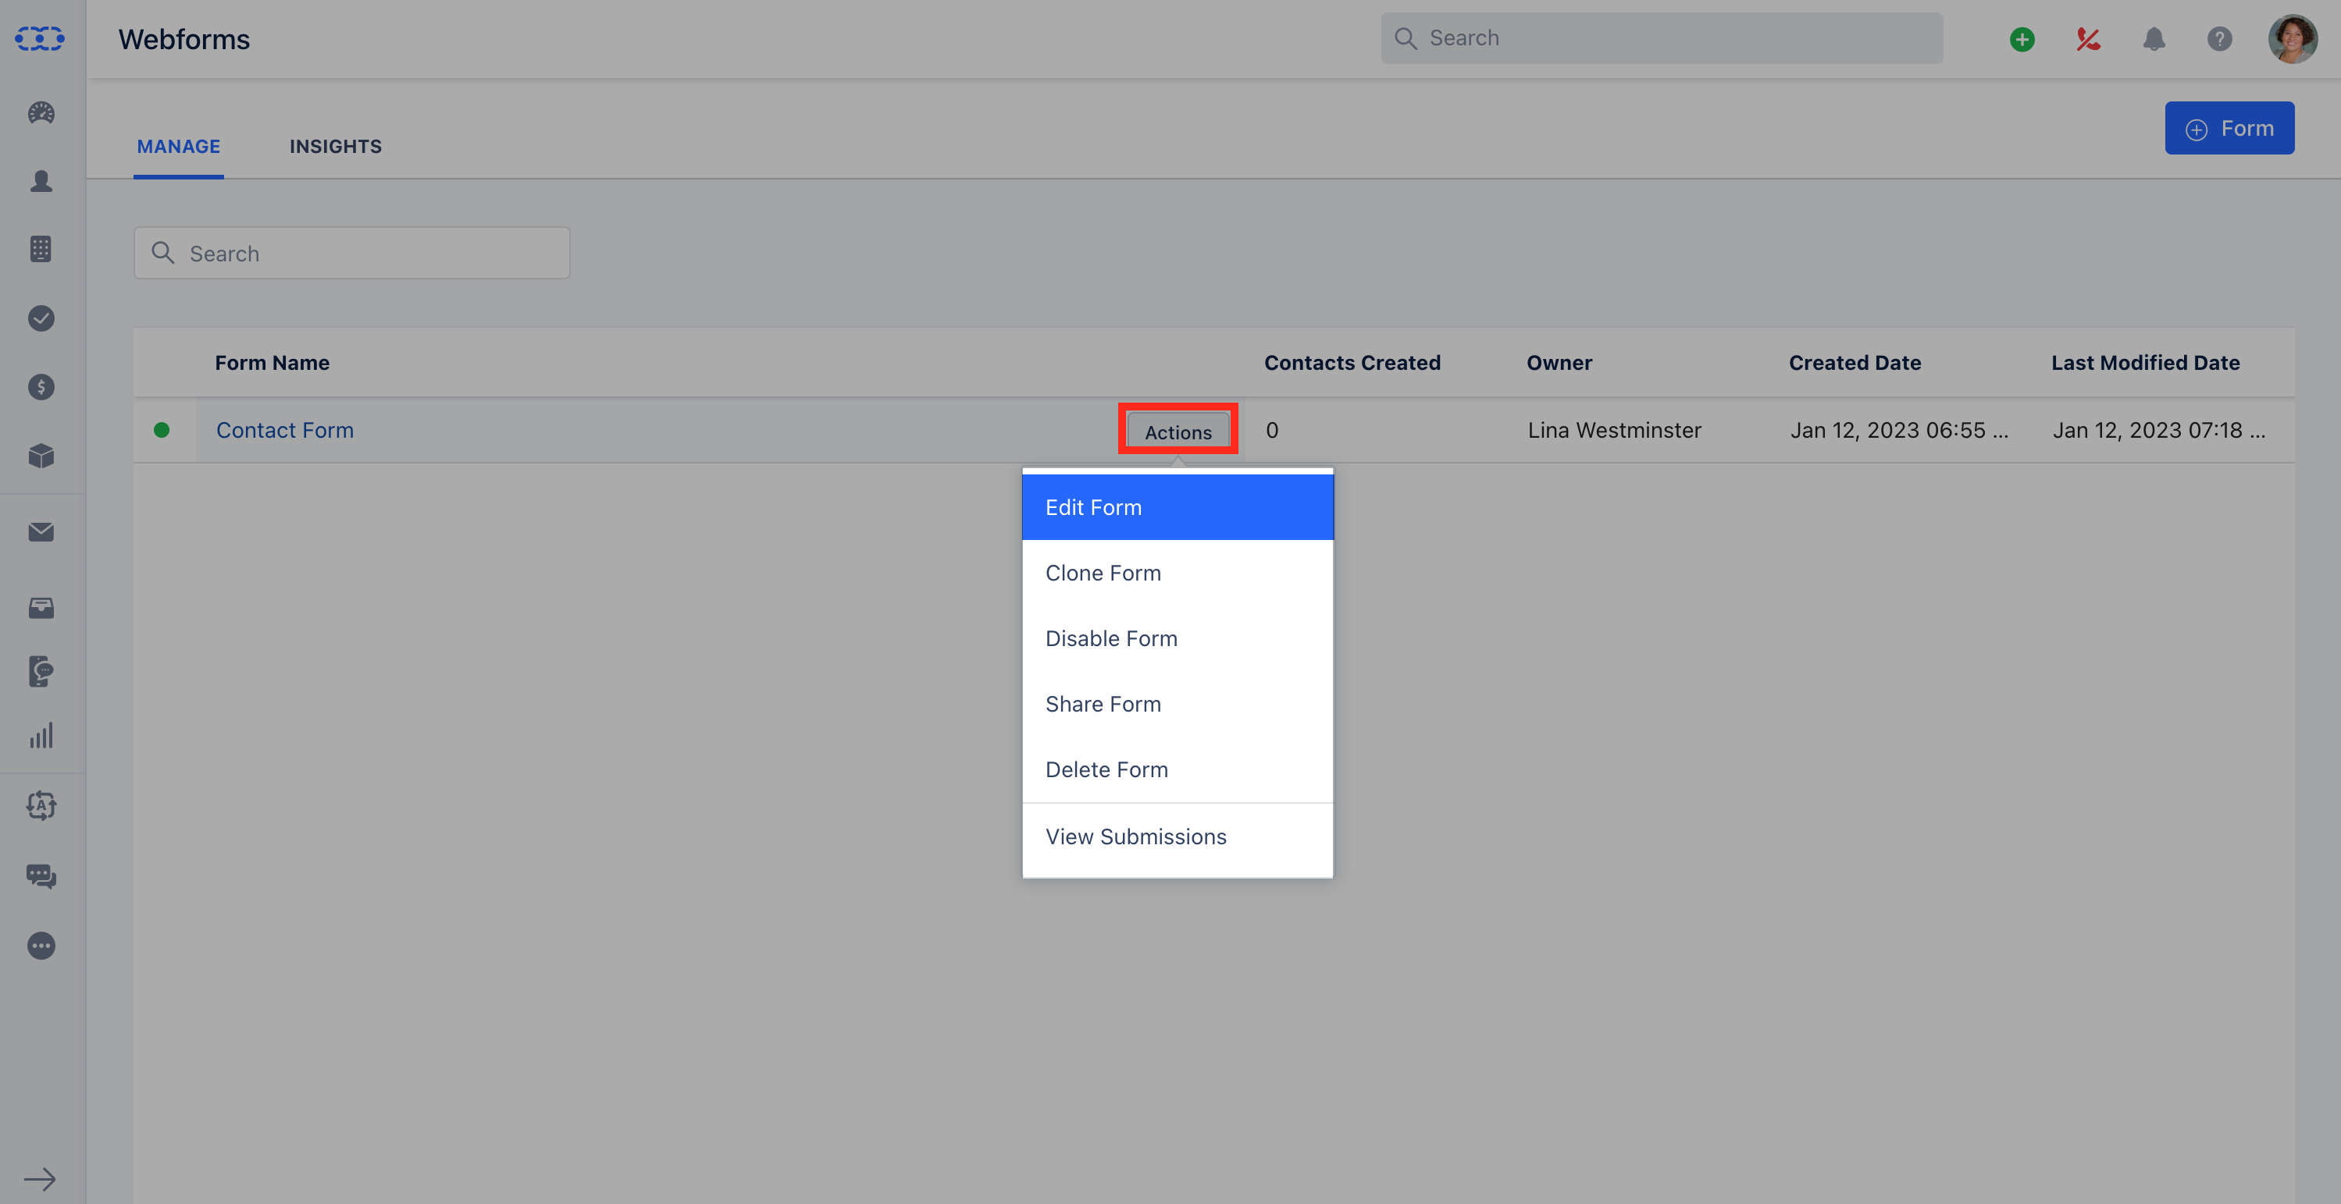Screen dimensions: 2341x1204
Task: Open the phone chat icon in sidebar
Action: click(x=41, y=672)
